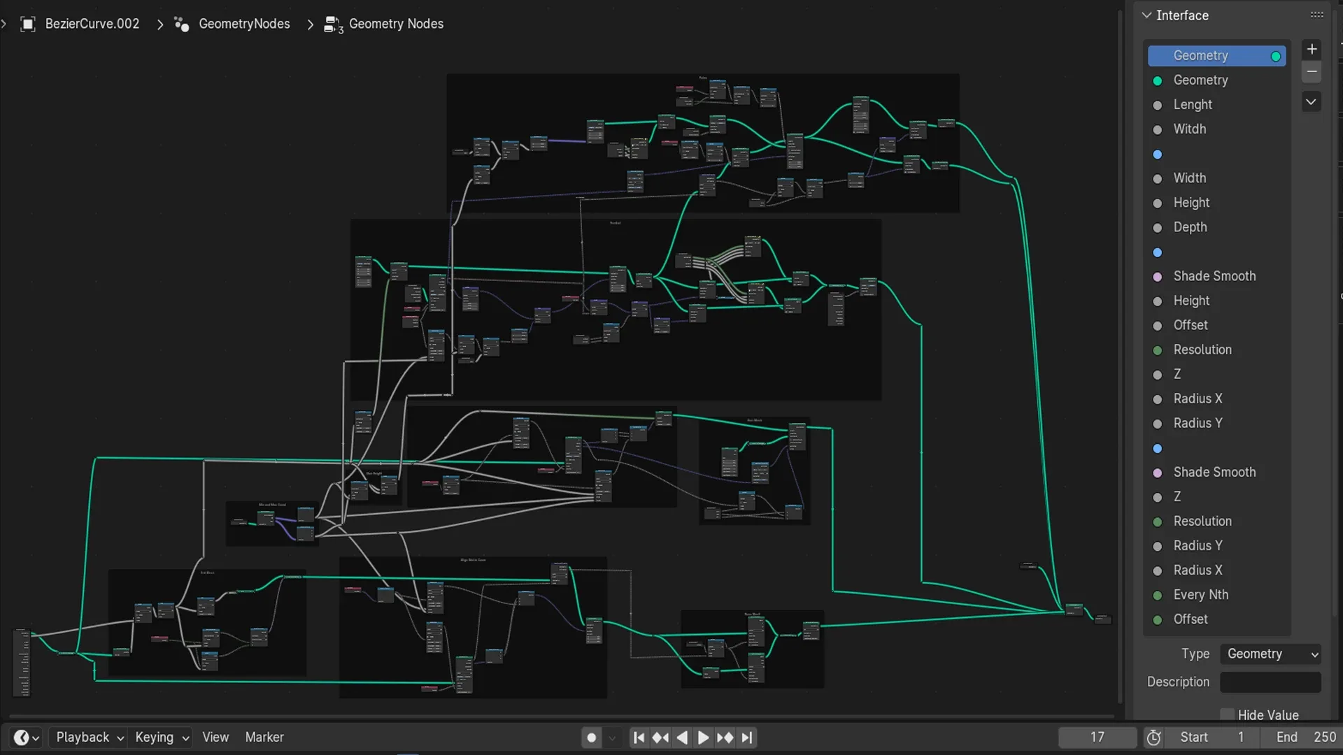
Task: Open the Playback dropdown menu
Action: 89,738
